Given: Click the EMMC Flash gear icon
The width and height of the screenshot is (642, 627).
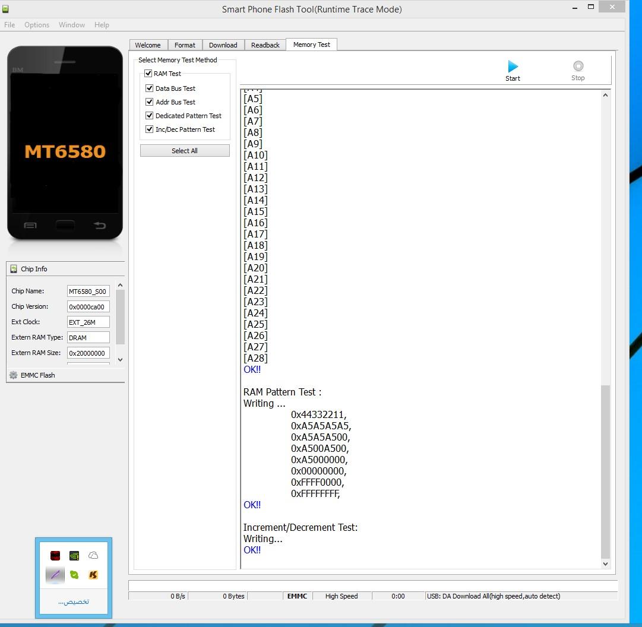Looking at the screenshot, I should click(14, 375).
